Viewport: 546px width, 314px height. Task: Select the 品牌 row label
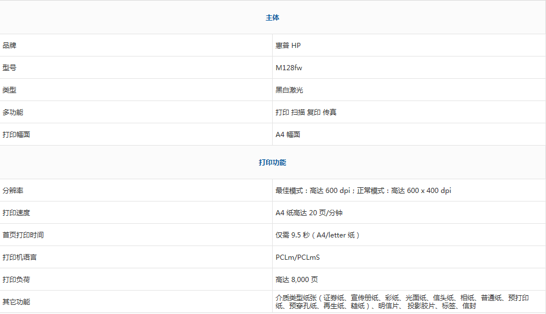point(10,45)
